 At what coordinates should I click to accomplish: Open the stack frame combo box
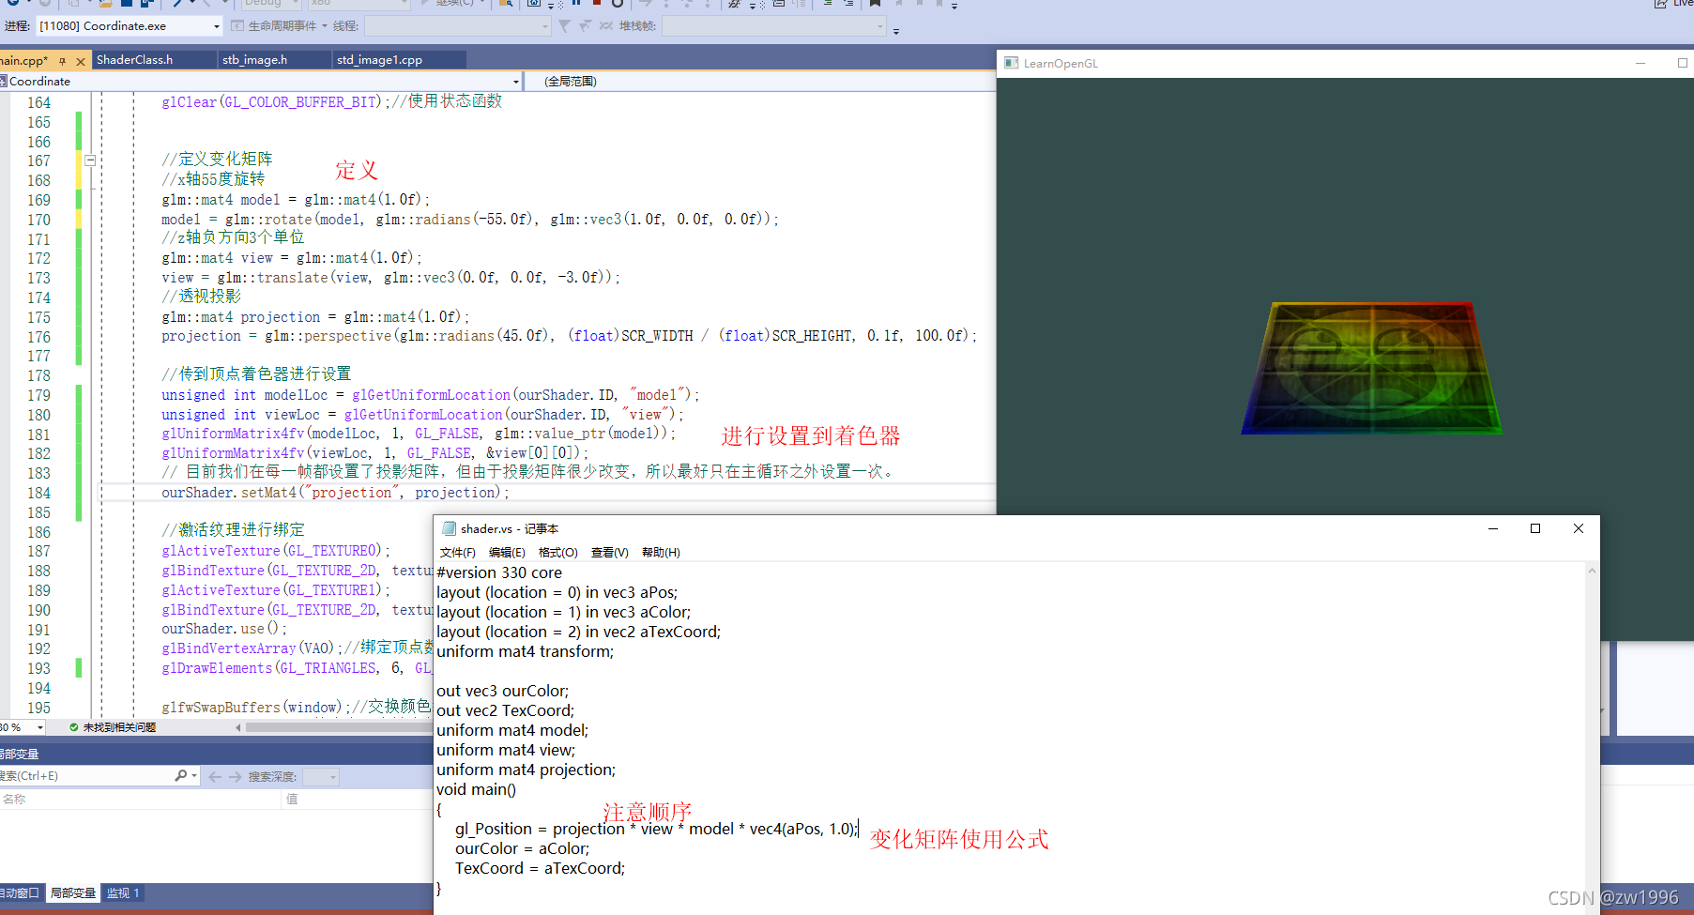pos(773,26)
